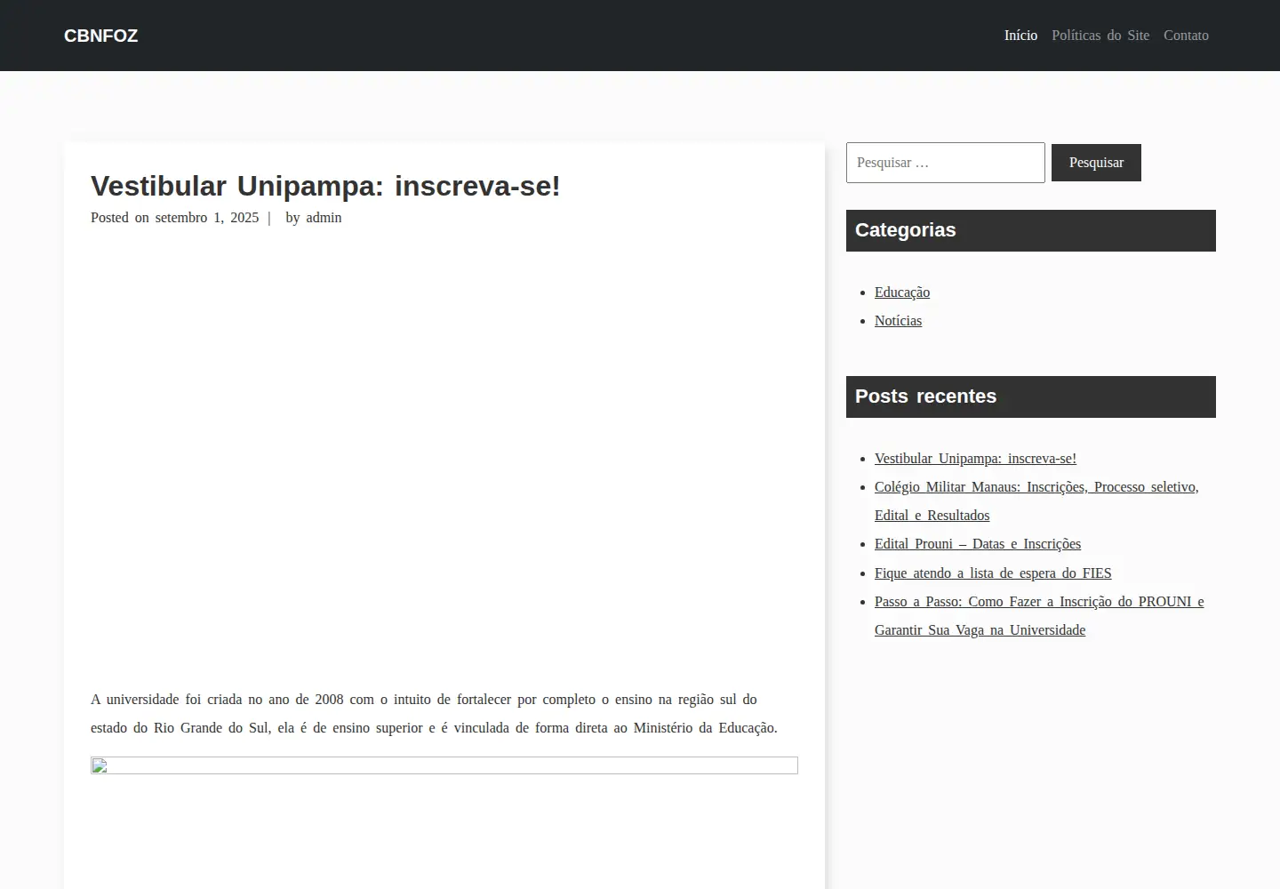
Task: Click the Pesquisar search button
Action: click(1096, 163)
